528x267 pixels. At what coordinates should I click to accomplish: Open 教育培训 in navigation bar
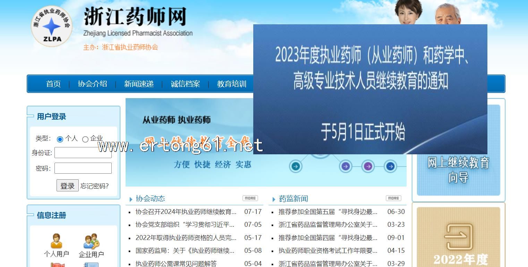(x=231, y=84)
